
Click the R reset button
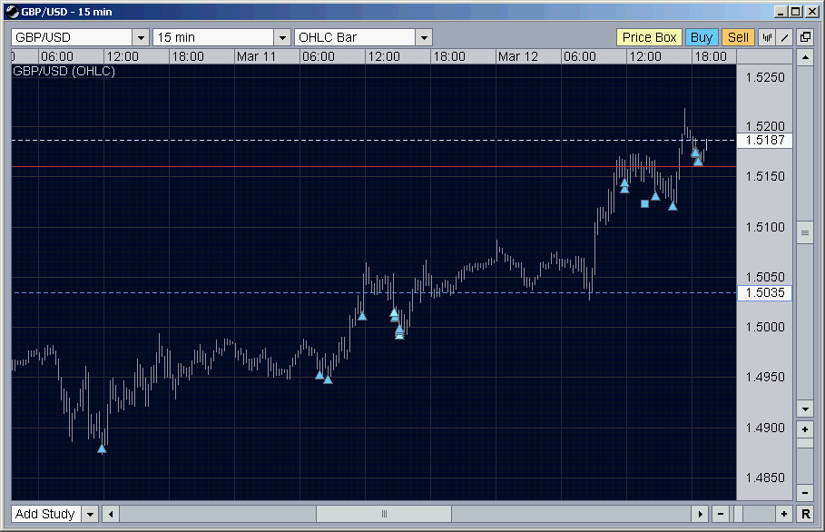[805, 514]
